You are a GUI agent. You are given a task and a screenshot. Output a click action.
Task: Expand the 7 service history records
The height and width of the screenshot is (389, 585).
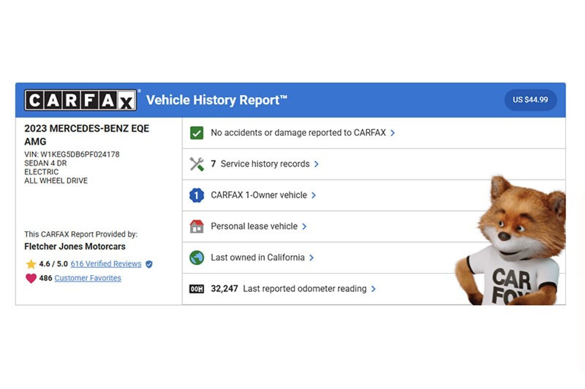(x=317, y=164)
